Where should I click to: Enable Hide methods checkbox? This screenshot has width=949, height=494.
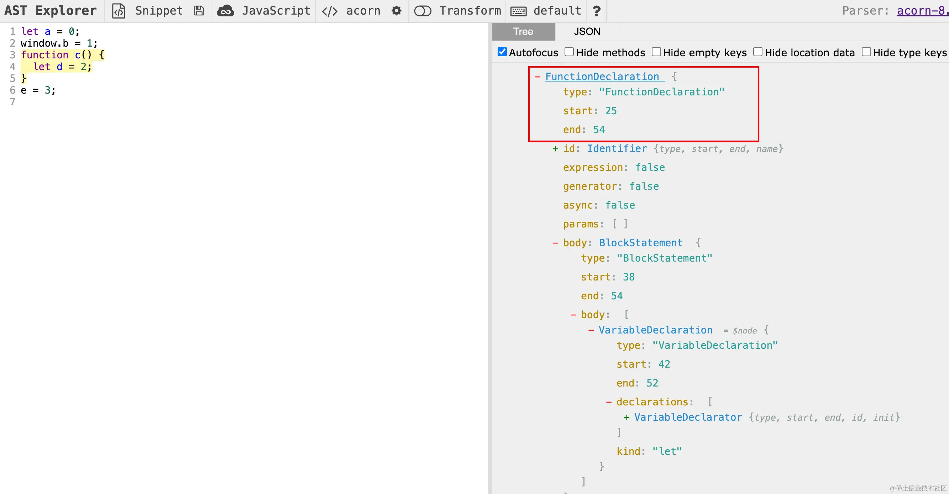pos(569,52)
